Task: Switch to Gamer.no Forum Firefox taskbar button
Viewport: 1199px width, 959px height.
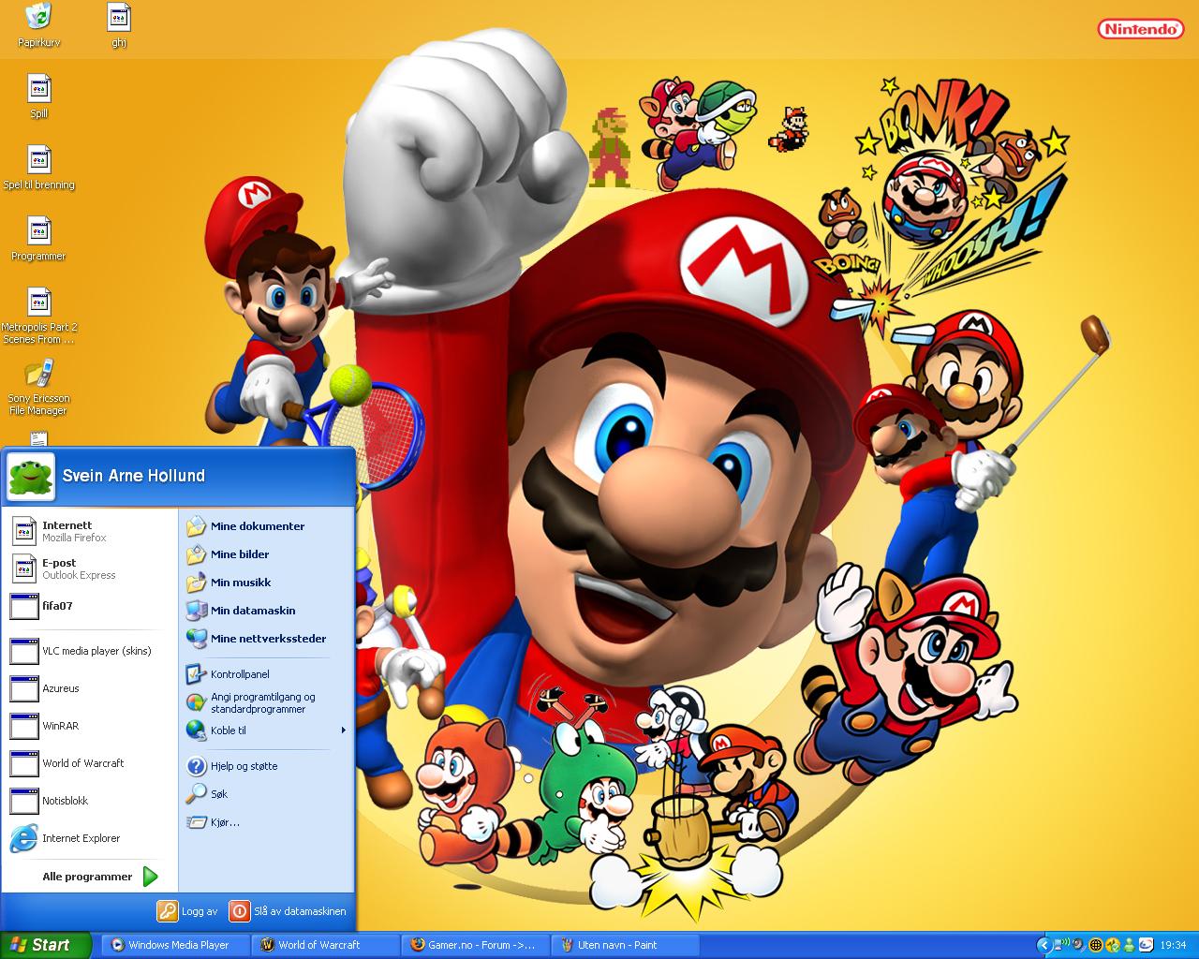Action: [477, 945]
